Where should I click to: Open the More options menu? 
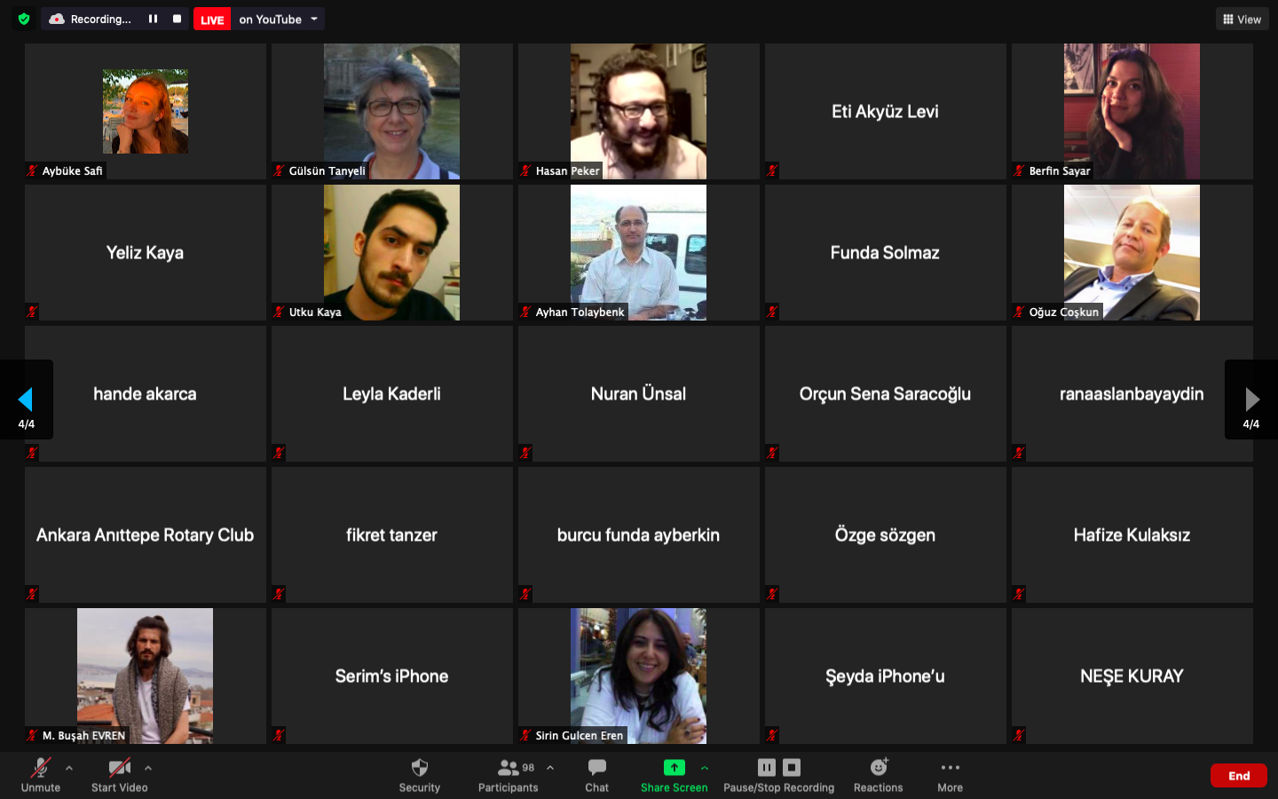tap(951, 774)
